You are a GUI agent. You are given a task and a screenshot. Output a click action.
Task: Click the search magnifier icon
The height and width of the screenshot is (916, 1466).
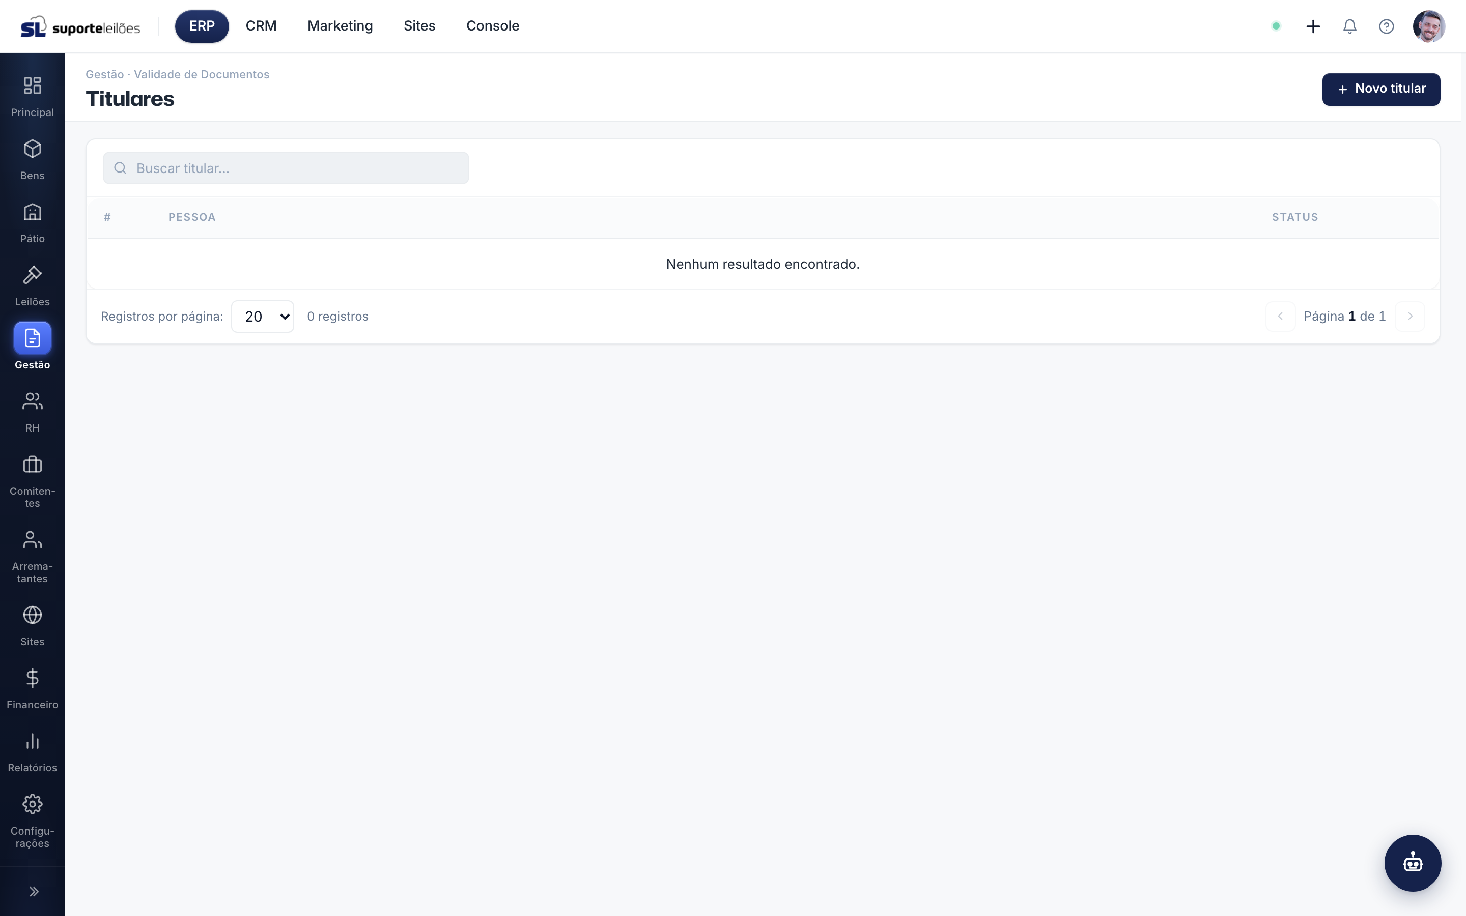[x=120, y=168]
